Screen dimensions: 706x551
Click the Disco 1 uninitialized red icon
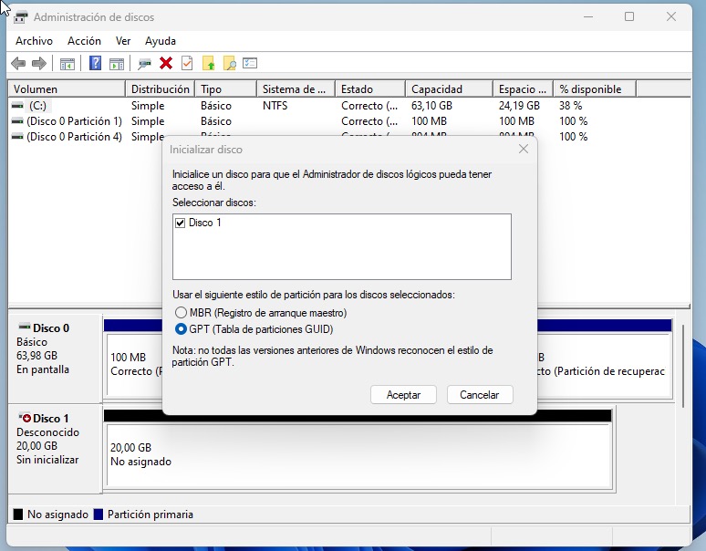pos(25,418)
